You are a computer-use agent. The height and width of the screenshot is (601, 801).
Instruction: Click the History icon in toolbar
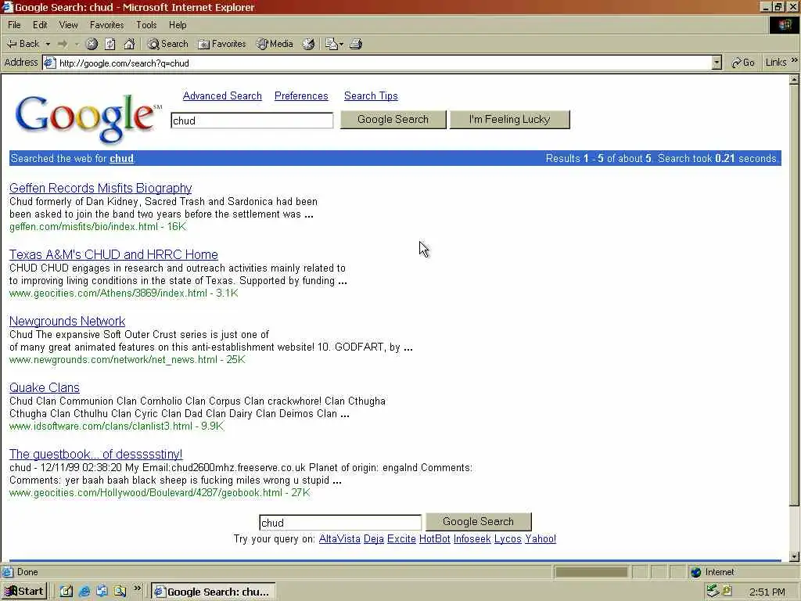coord(308,44)
